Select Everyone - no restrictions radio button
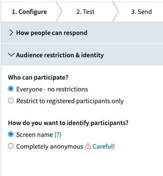This screenshot has width=163, height=176. pos(11,89)
